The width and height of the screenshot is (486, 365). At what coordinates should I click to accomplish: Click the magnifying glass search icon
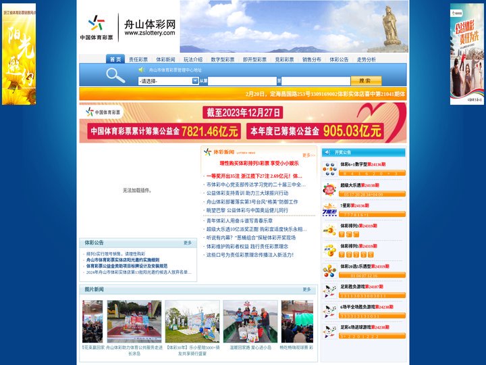[x=115, y=76]
